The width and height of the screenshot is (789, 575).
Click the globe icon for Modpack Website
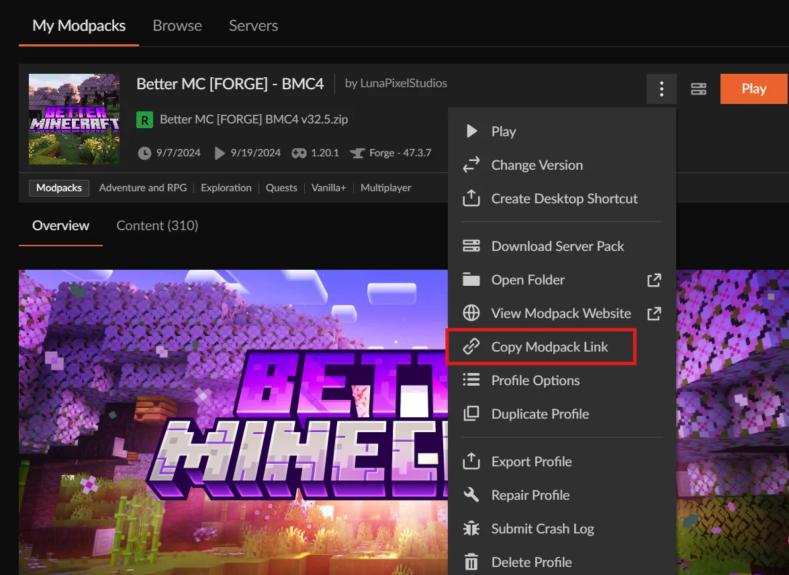(x=471, y=313)
